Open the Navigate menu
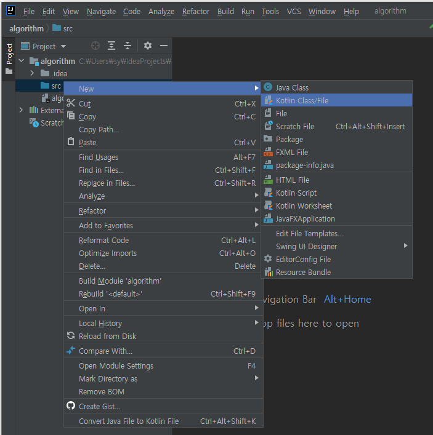 tap(101, 11)
